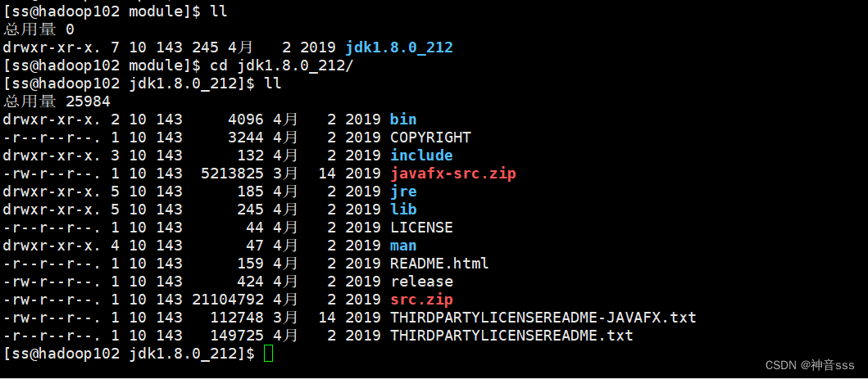
Task: Click the README.html file name
Action: [439, 264]
